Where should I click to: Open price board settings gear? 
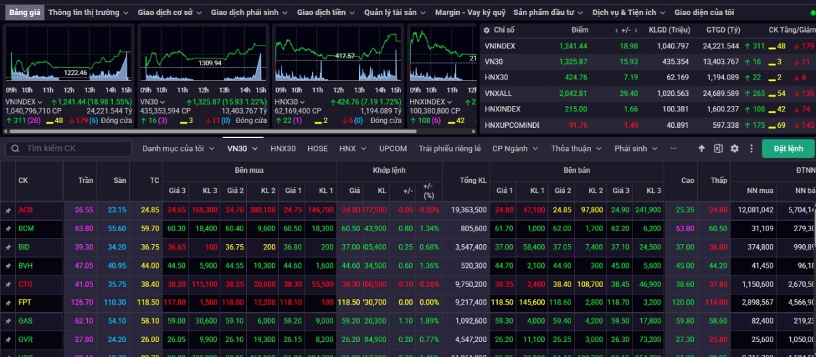coord(734,148)
